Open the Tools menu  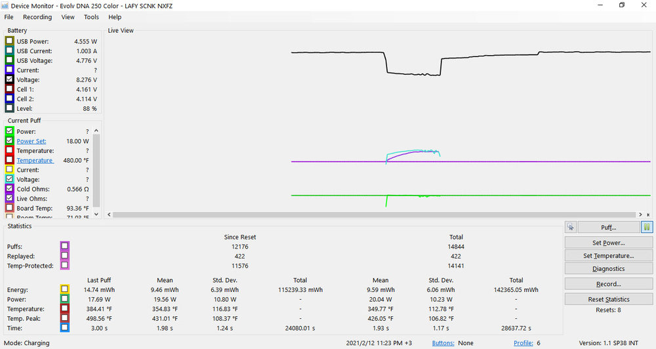pos(91,17)
